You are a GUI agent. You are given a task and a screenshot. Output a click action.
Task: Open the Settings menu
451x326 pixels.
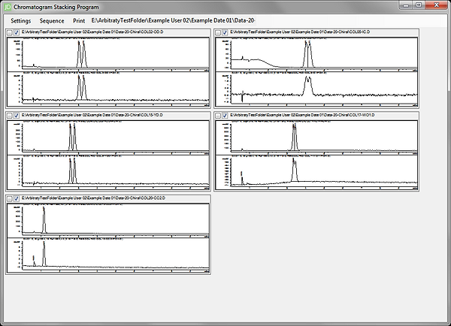[x=21, y=21]
